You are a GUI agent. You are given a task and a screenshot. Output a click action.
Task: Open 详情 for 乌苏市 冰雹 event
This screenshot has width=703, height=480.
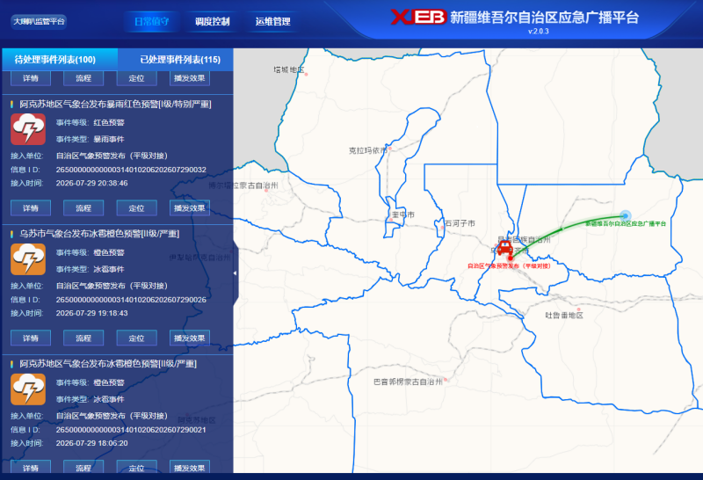pos(31,338)
